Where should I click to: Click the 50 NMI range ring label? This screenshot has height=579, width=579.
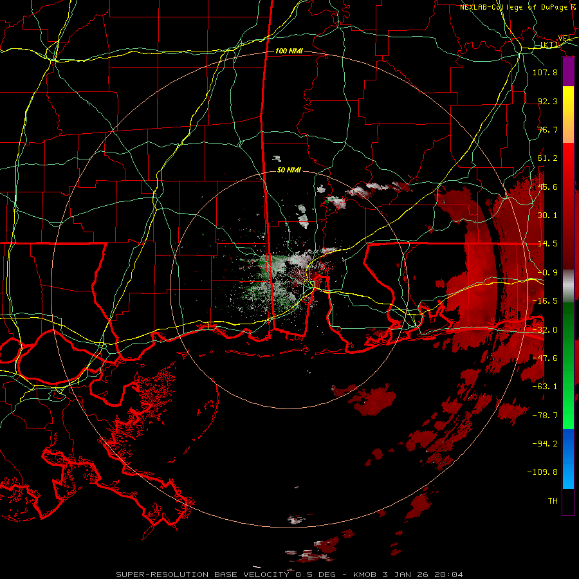pos(289,170)
